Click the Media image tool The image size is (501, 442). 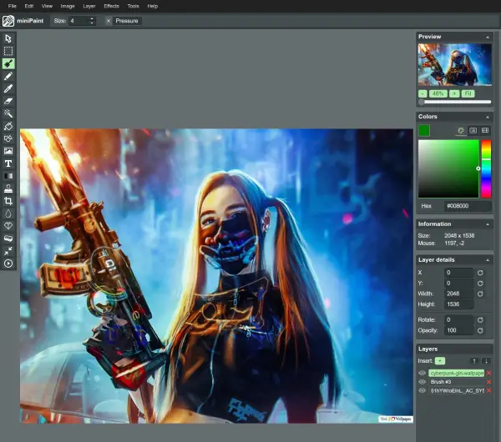(x=8, y=151)
